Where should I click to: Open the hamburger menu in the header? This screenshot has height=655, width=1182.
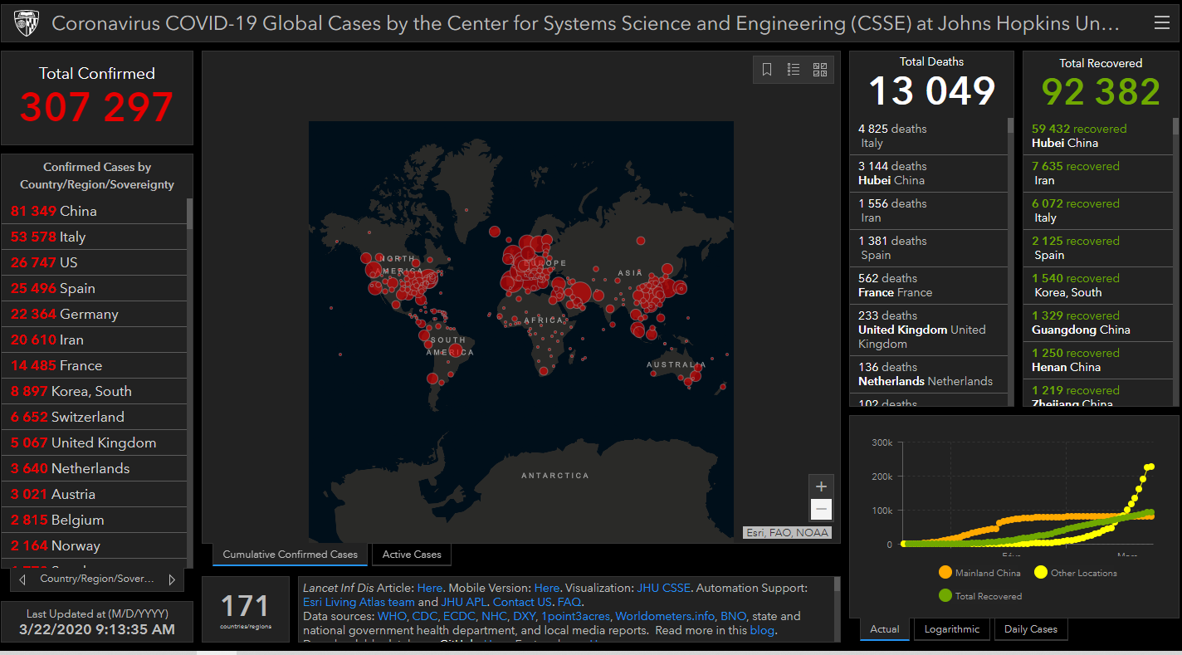click(x=1162, y=23)
